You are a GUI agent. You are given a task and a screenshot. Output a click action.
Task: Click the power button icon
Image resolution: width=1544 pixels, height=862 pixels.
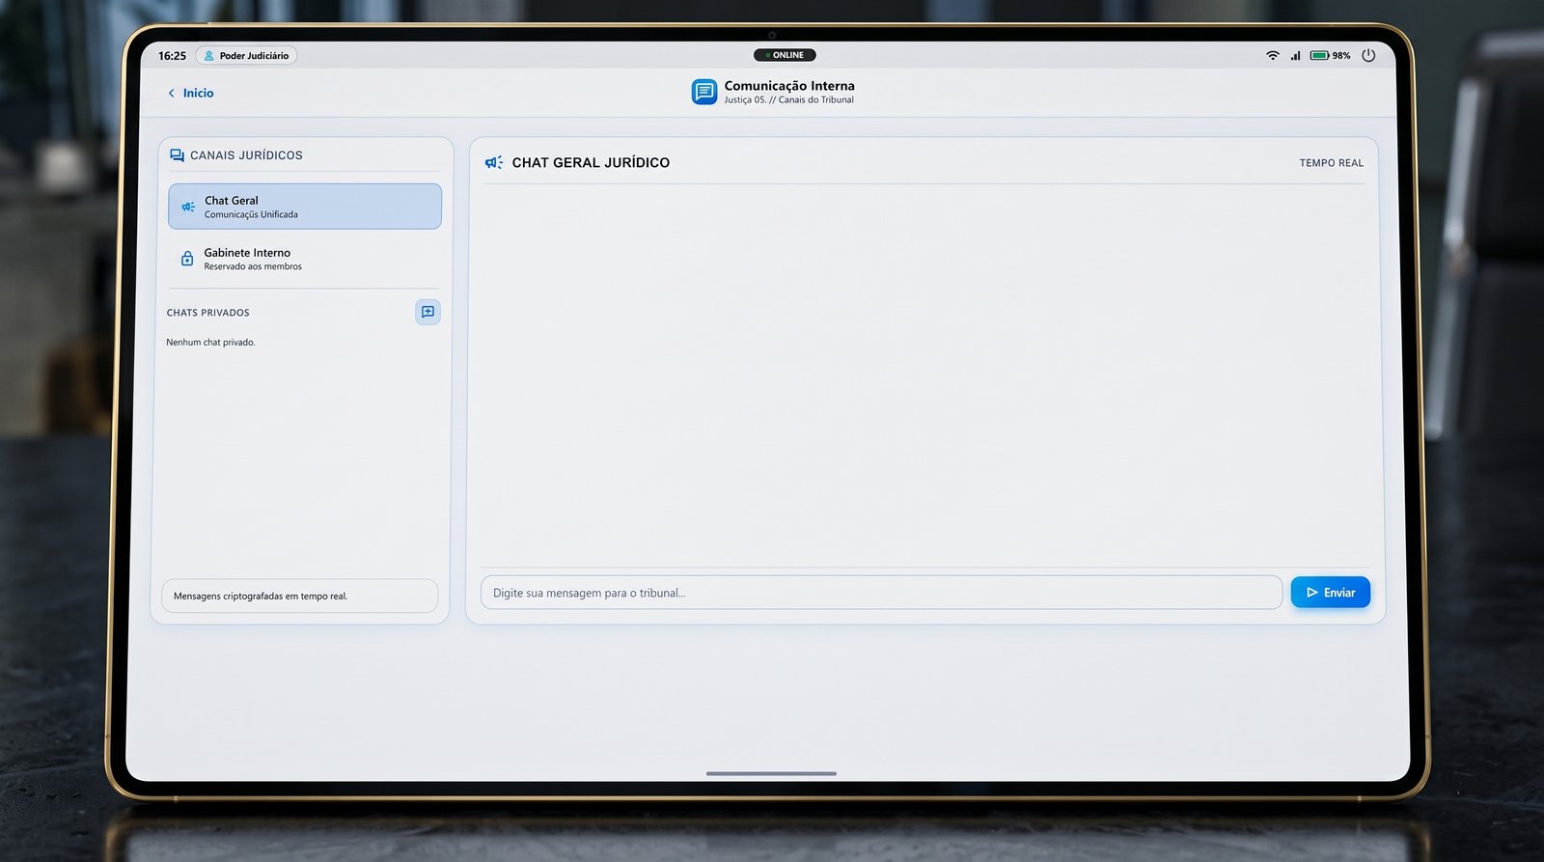pos(1368,55)
